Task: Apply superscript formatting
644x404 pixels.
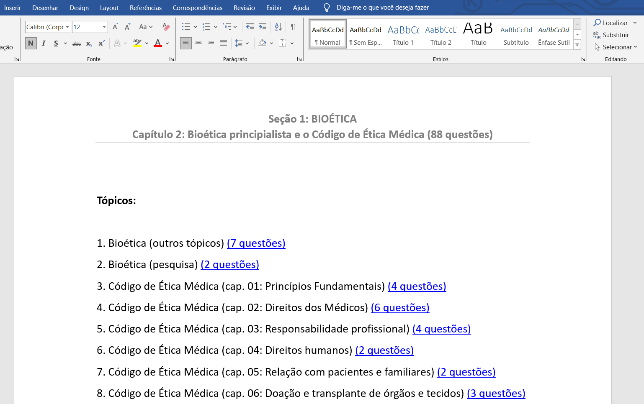Action: [x=102, y=43]
